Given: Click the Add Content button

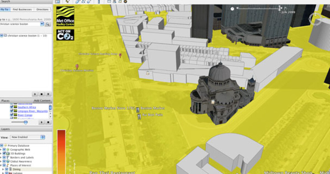Looking at the screenshot, I should 42,101.
